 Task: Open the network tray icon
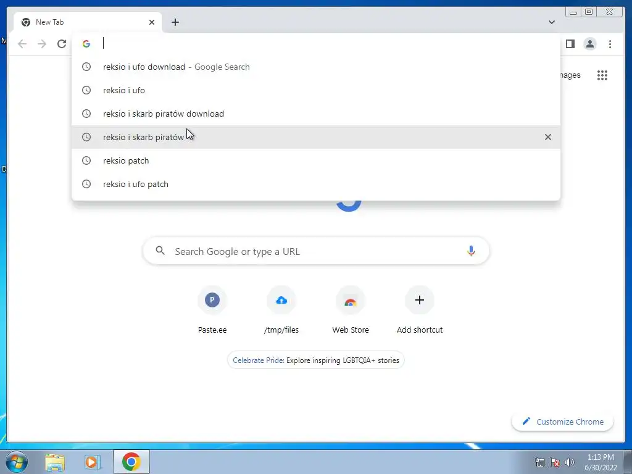click(539, 462)
